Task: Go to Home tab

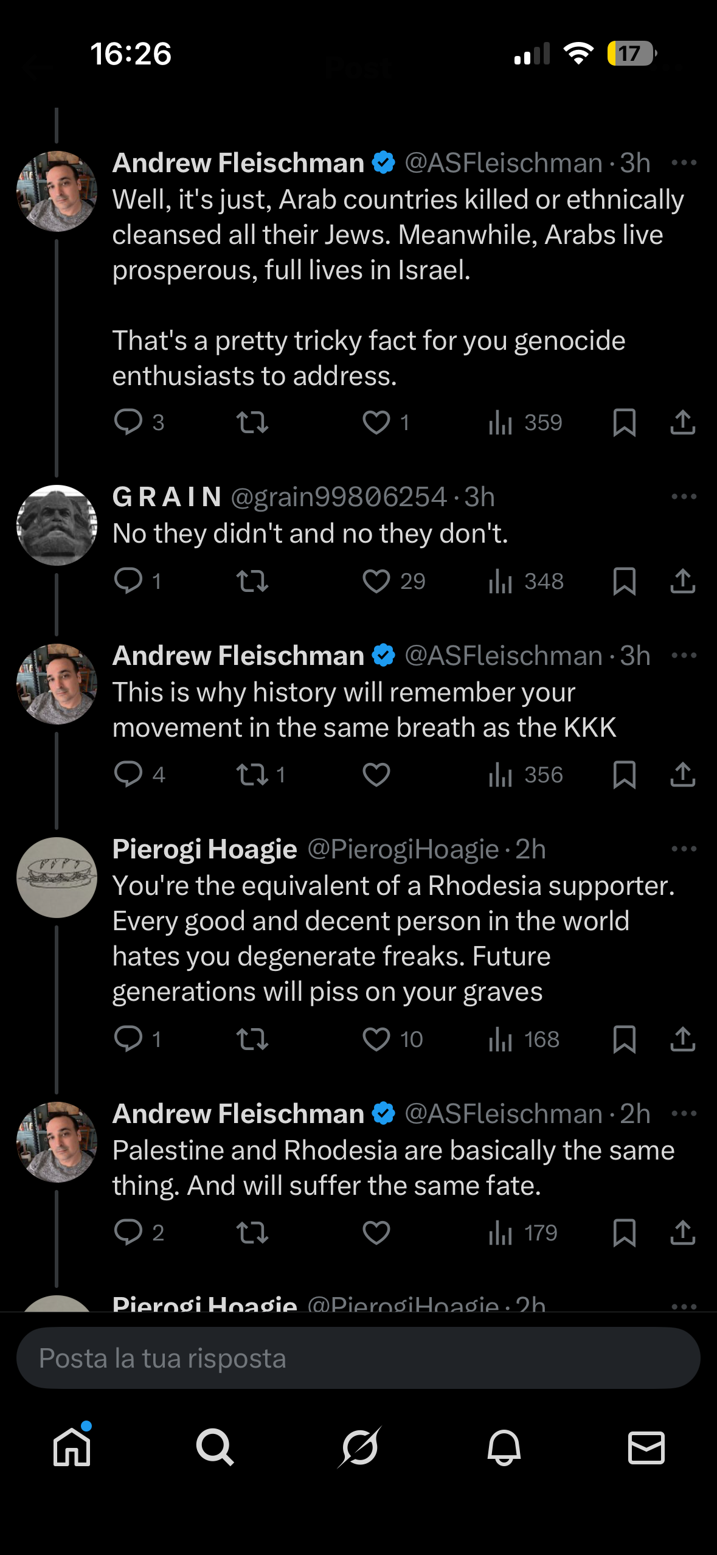Action: pos(72,1446)
